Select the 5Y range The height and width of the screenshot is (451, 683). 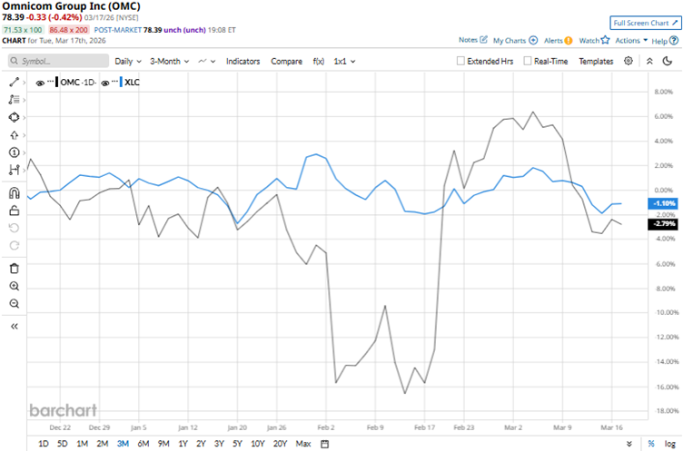237,444
